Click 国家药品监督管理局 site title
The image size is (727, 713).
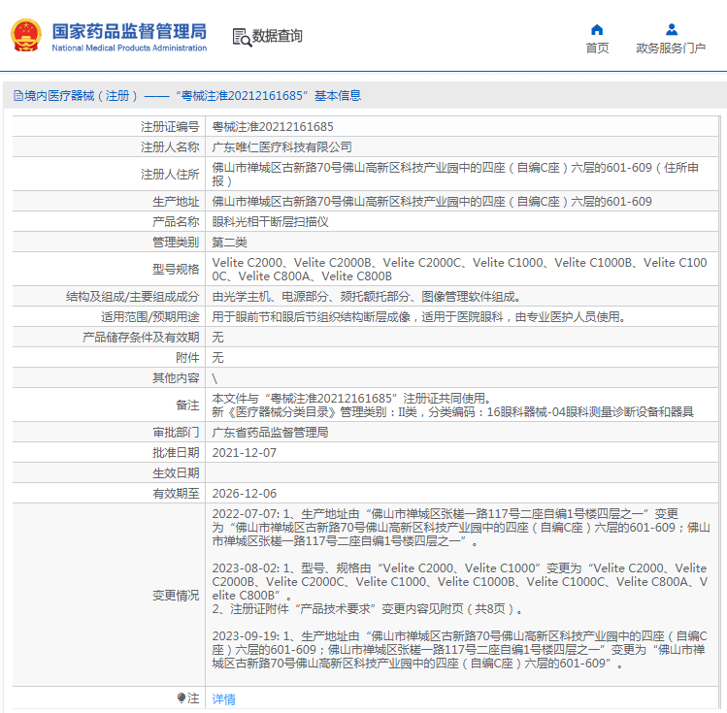[x=129, y=31]
